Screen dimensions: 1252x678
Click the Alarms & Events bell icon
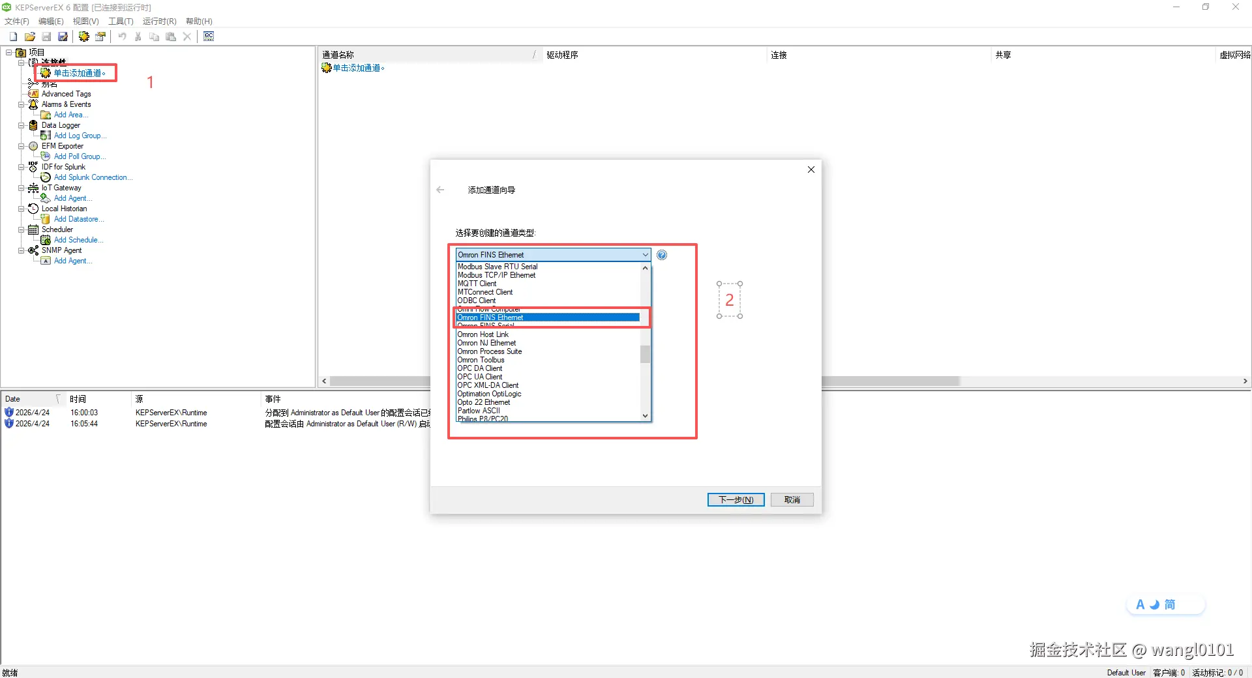(33, 104)
